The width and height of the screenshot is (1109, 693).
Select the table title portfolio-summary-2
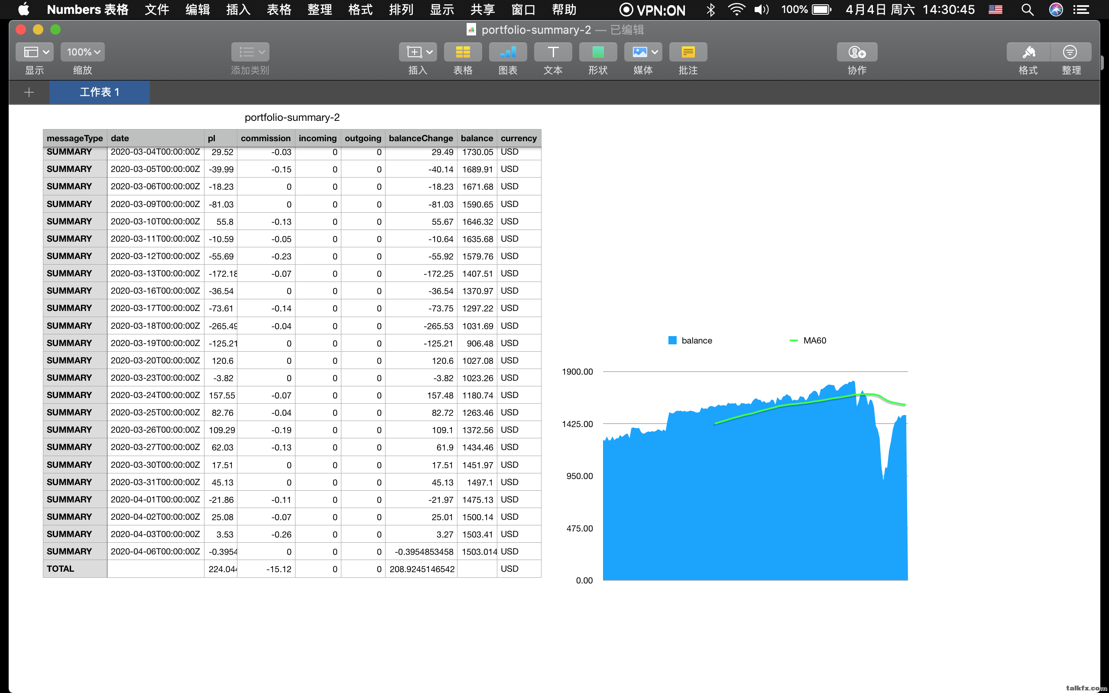coord(292,117)
